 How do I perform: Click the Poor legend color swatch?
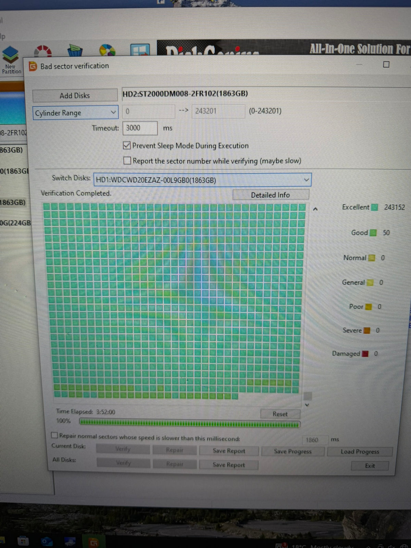pyautogui.click(x=369, y=307)
